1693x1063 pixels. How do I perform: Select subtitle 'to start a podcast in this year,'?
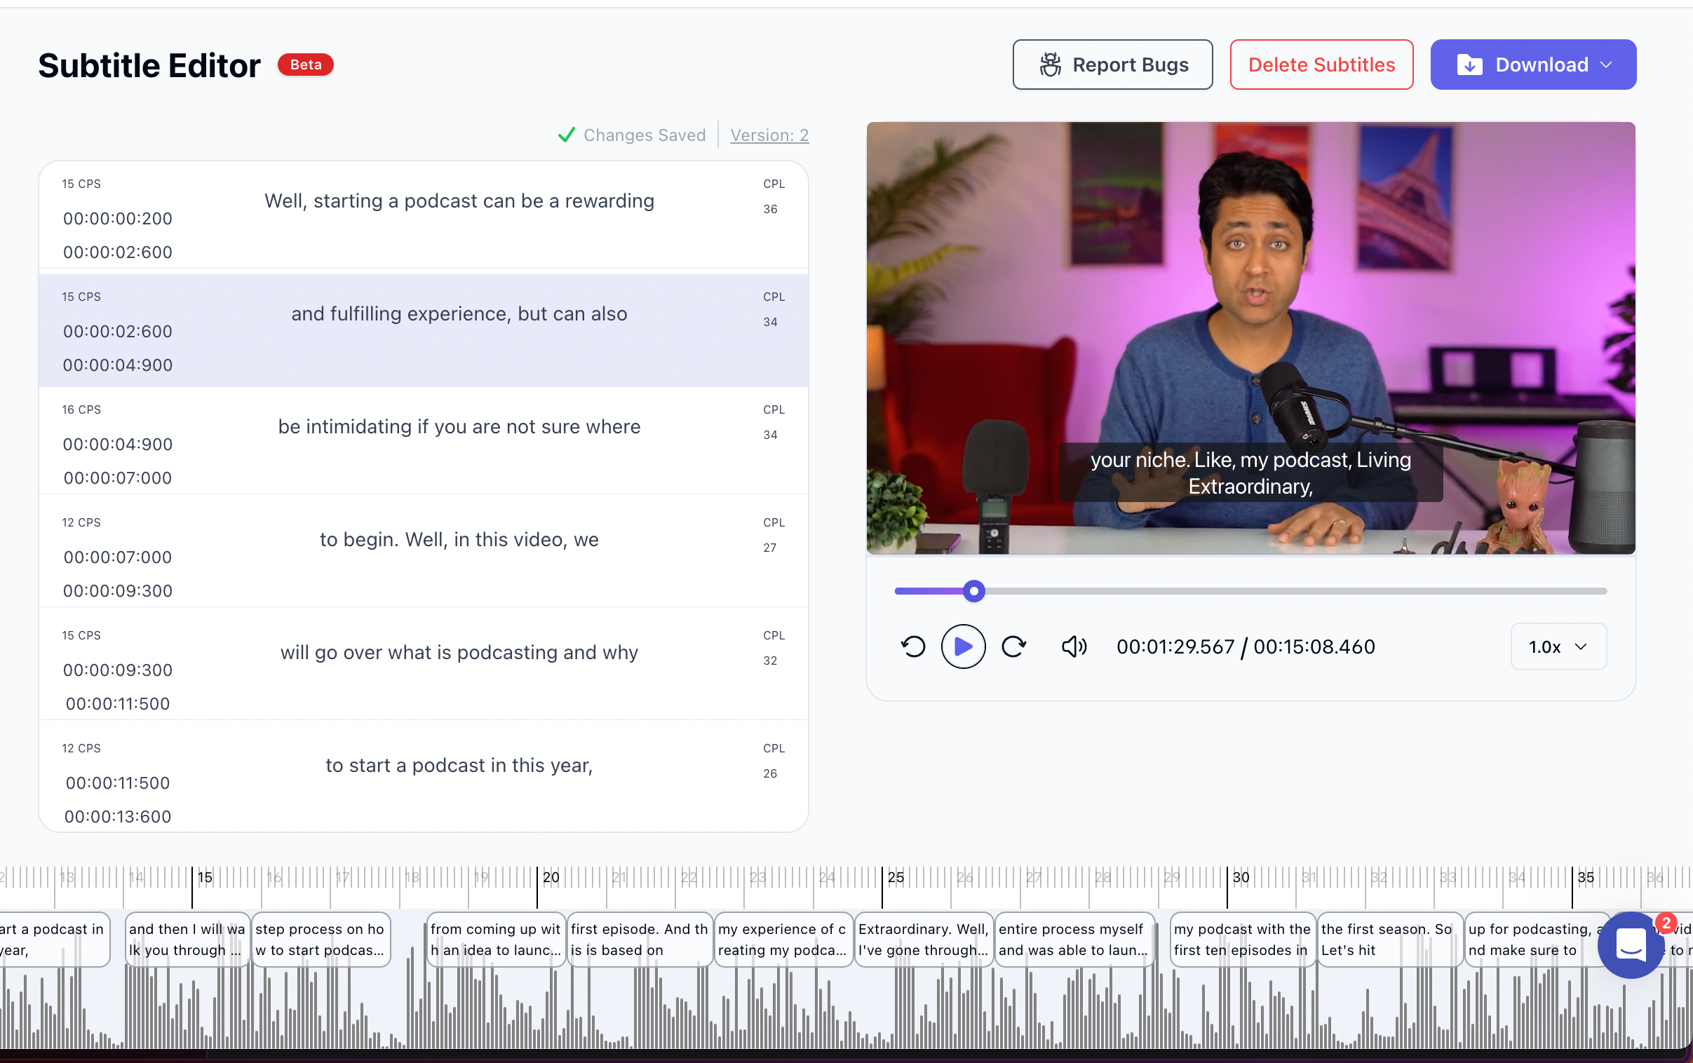click(x=459, y=765)
